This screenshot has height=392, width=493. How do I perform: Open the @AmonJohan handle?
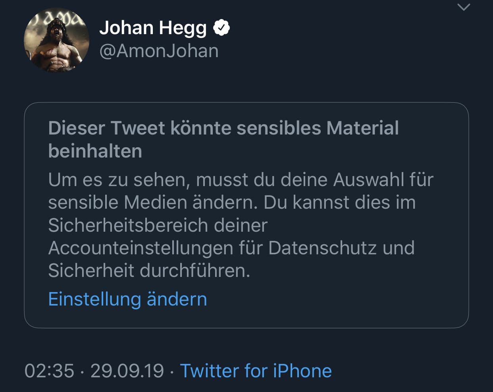pyautogui.click(x=159, y=51)
